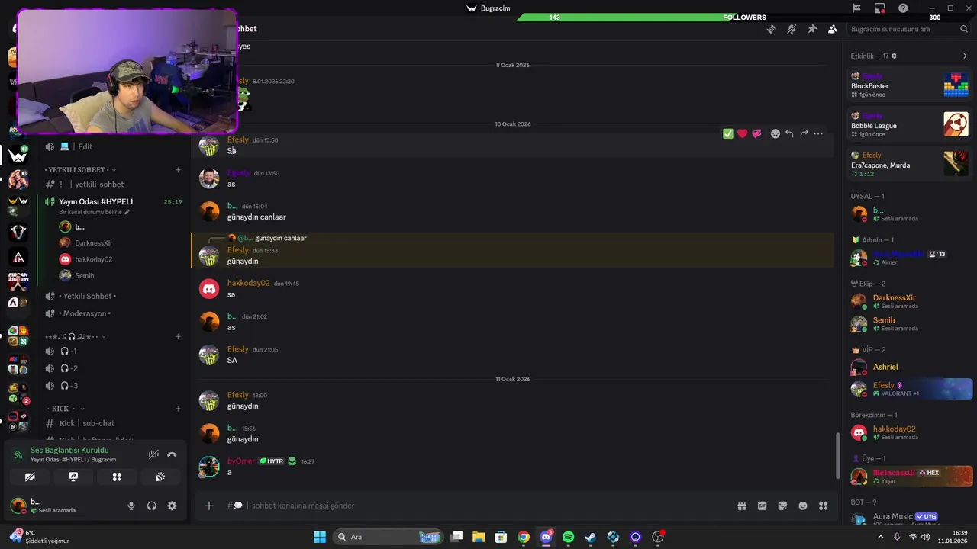Open Chrome from the taskbar

[x=523, y=537]
